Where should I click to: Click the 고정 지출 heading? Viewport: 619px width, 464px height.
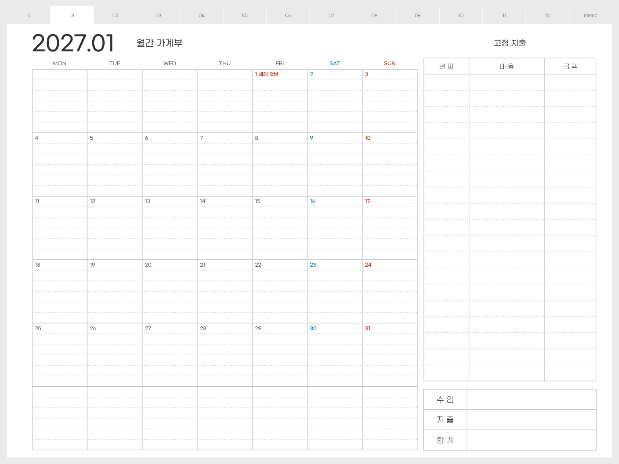[510, 43]
